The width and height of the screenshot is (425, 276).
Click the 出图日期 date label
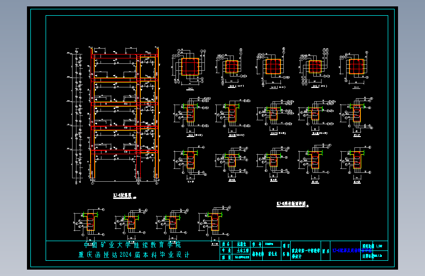(368, 256)
